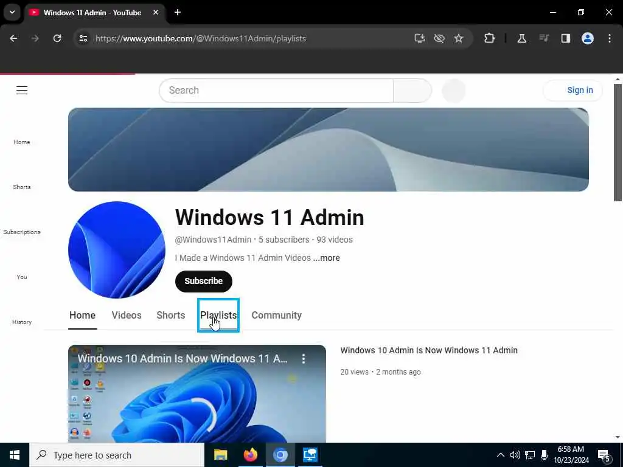
Task: Open video three-dot options on featured video
Action: coord(304,359)
